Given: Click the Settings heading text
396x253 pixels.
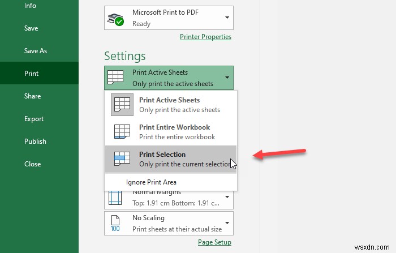Looking at the screenshot, I should [125, 56].
